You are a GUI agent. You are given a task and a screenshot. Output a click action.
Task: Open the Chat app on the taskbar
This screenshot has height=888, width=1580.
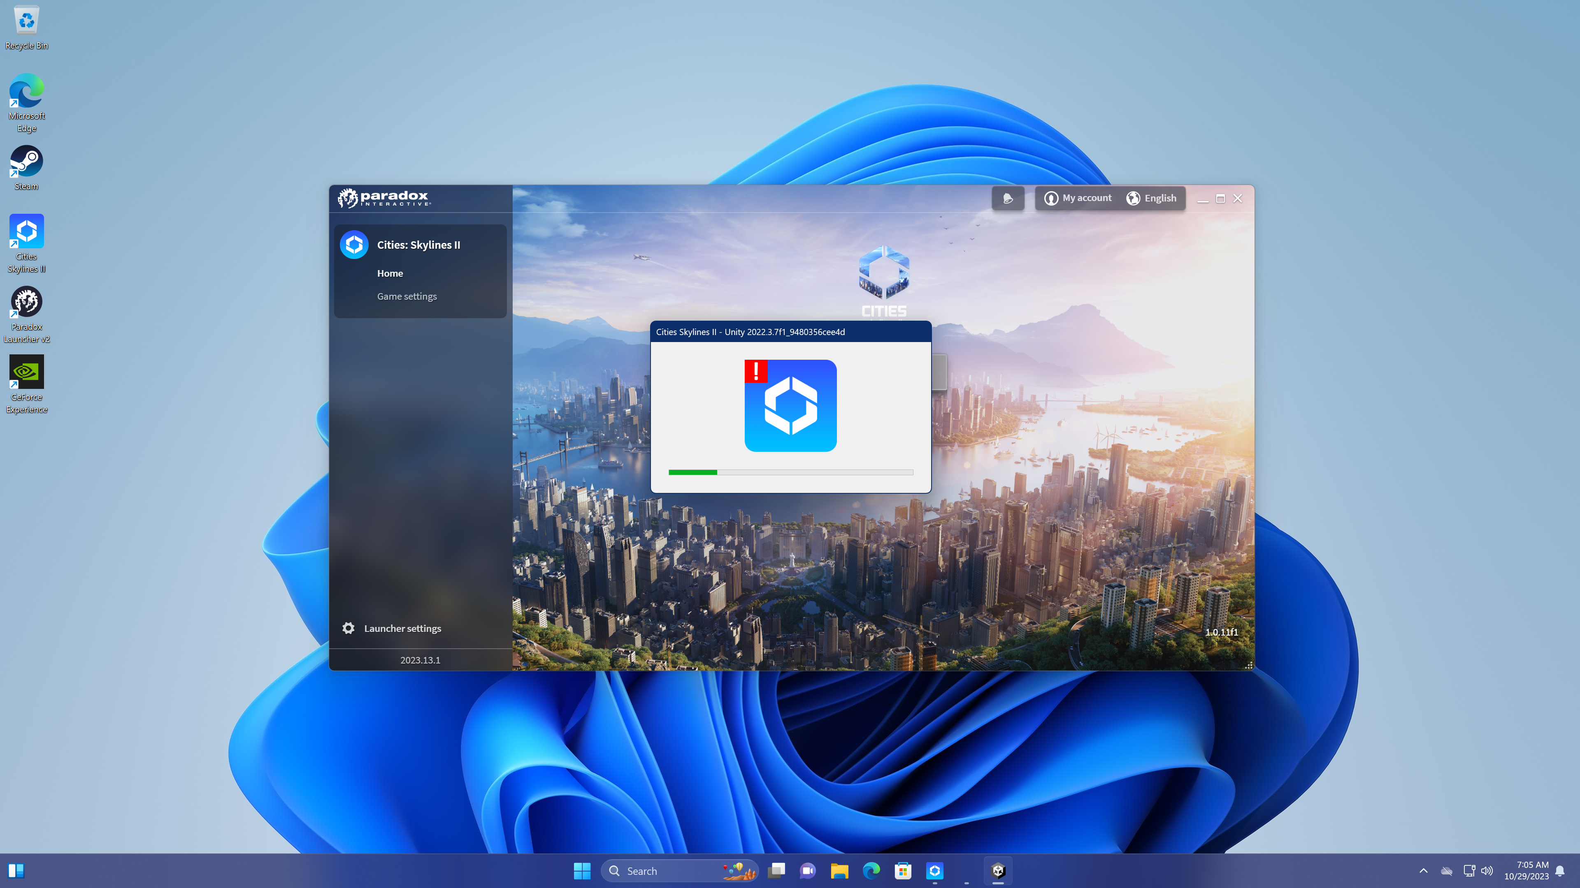pyautogui.click(x=808, y=871)
